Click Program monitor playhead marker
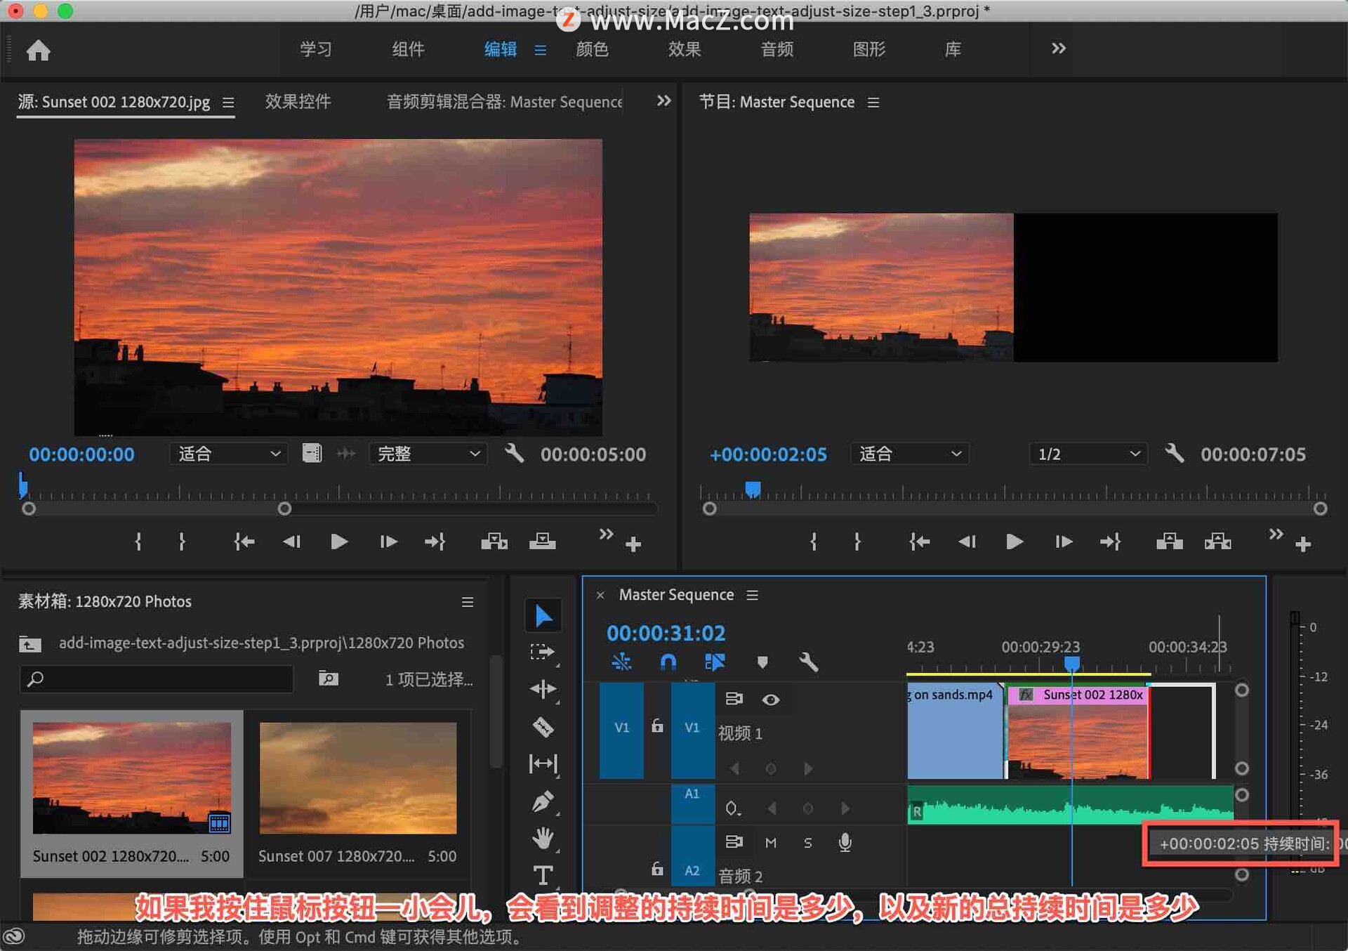The height and width of the screenshot is (951, 1348). [753, 489]
